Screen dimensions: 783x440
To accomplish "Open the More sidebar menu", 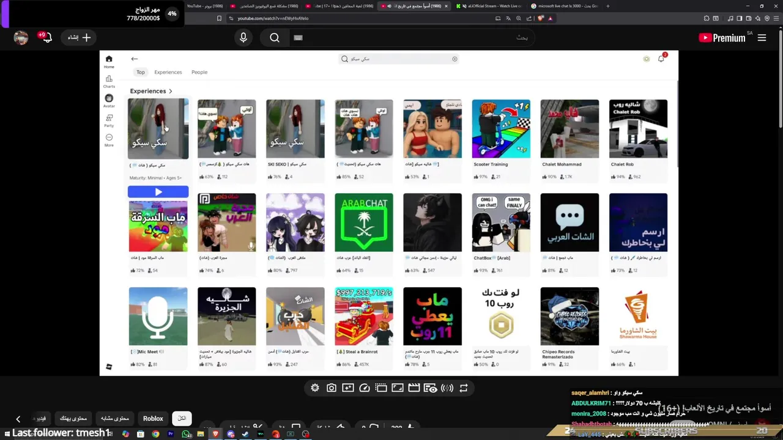I will click(x=109, y=137).
